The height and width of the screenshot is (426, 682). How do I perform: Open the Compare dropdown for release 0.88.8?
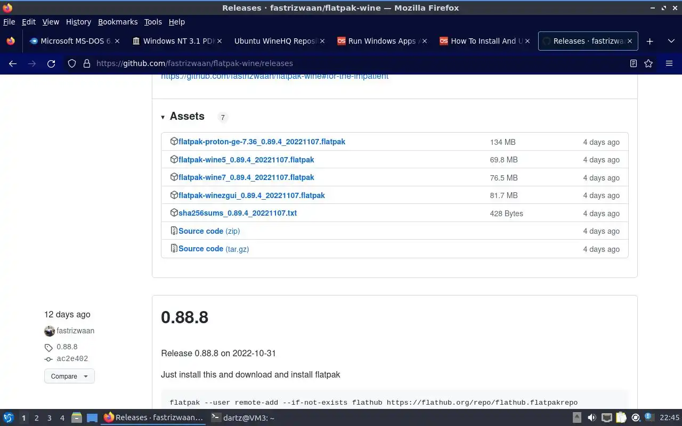coord(69,376)
